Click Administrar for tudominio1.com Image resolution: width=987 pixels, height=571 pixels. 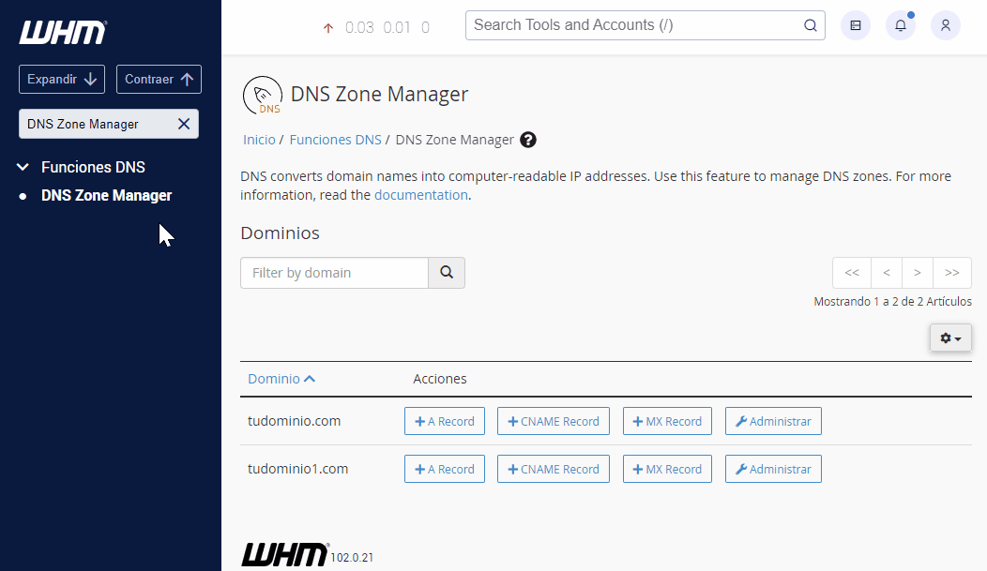coord(773,469)
